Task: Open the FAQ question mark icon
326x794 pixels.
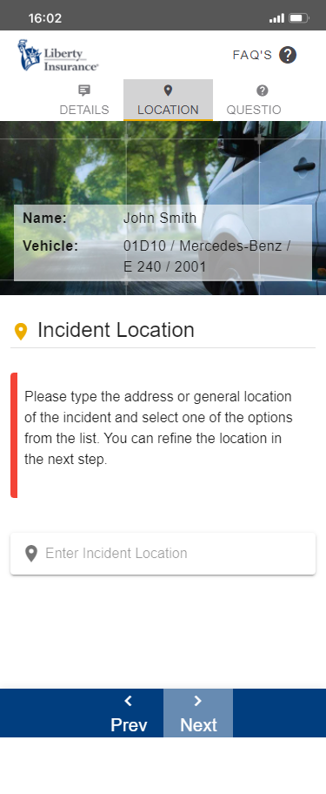Action: pos(288,55)
